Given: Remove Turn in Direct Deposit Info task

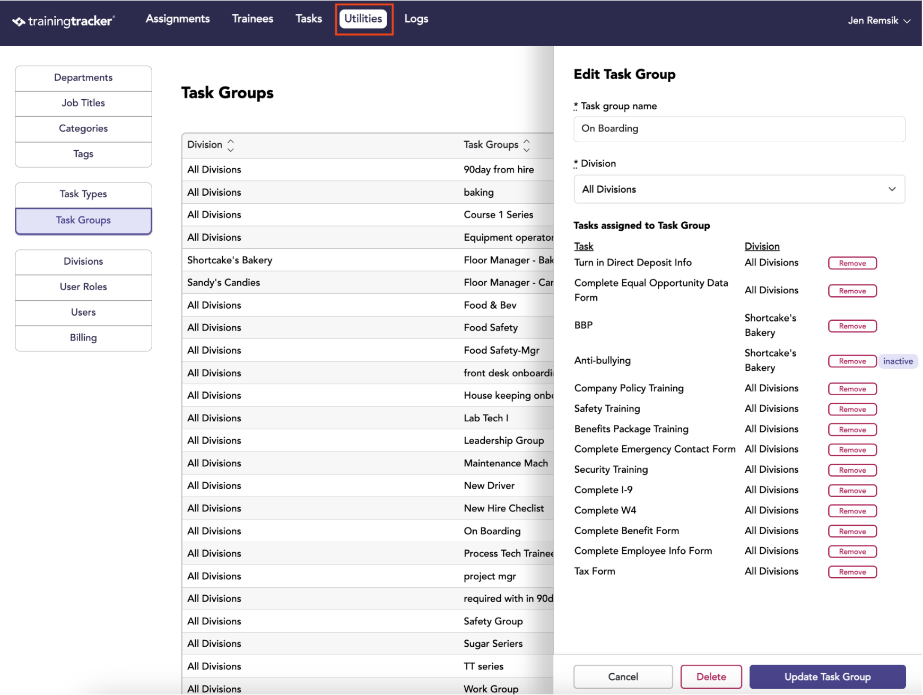Looking at the screenshot, I should click(x=852, y=263).
